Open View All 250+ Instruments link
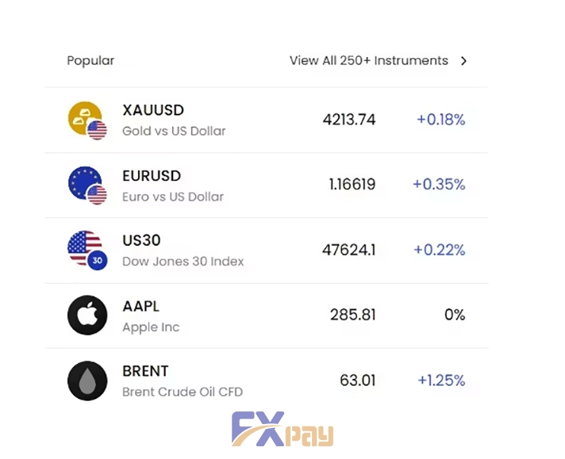565x459 pixels. pyautogui.click(x=369, y=60)
